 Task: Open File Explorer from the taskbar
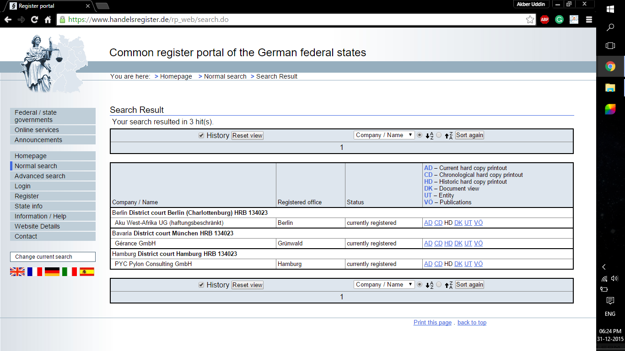610,88
